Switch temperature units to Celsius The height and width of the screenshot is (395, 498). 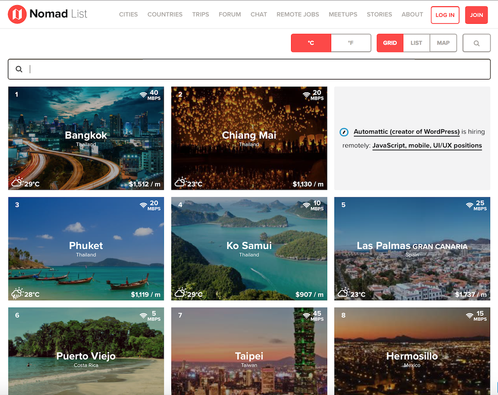[311, 43]
